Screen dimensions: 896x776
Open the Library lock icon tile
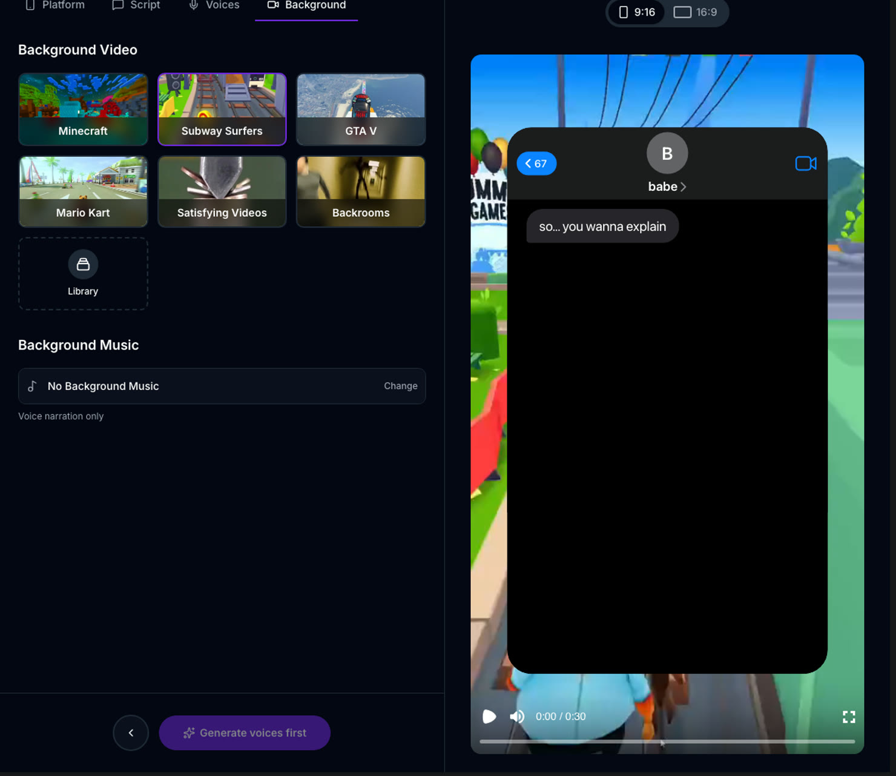[x=83, y=274]
